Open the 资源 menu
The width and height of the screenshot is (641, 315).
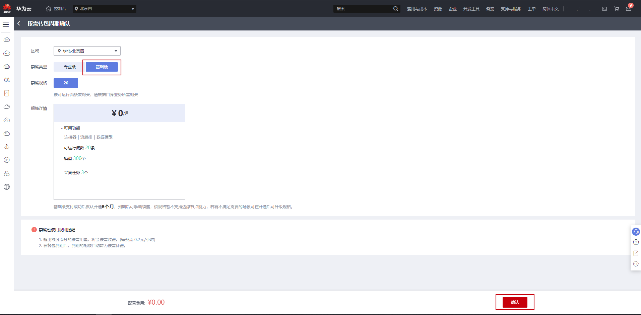coord(438,9)
